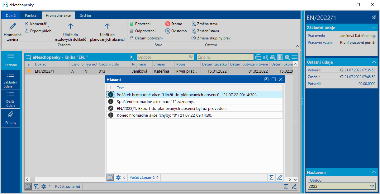Open Další údaje side panel
The height and width of the screenshot is (194, 380).
coord(11,99)
